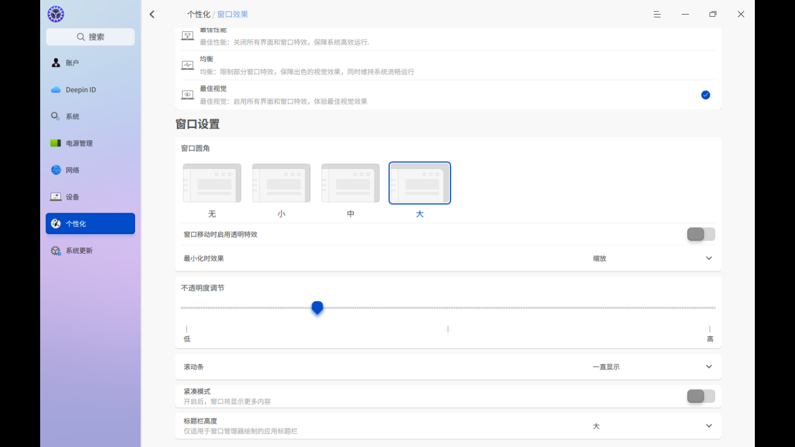Enable compact mode (紧凑模式) switch
This screenshot has height=447, width=795.
click(x=701, y=396)
